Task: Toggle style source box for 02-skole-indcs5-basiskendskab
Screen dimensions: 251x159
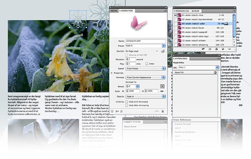Action: 175,19
